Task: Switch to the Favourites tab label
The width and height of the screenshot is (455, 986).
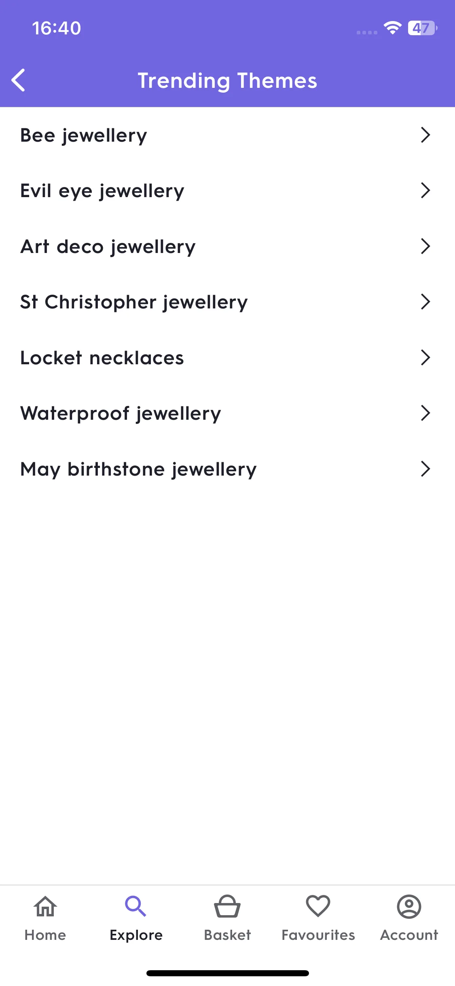Action: (318, 935)
